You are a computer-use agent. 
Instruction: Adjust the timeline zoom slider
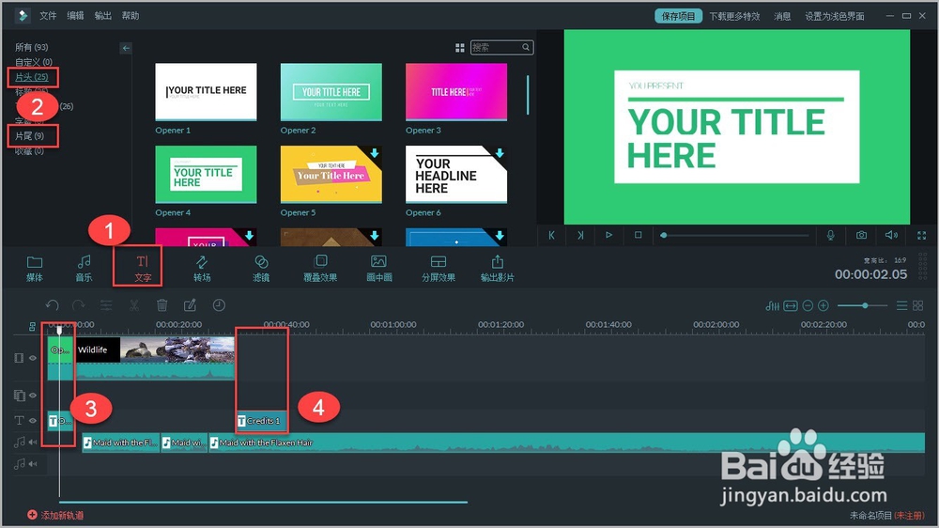862,305
